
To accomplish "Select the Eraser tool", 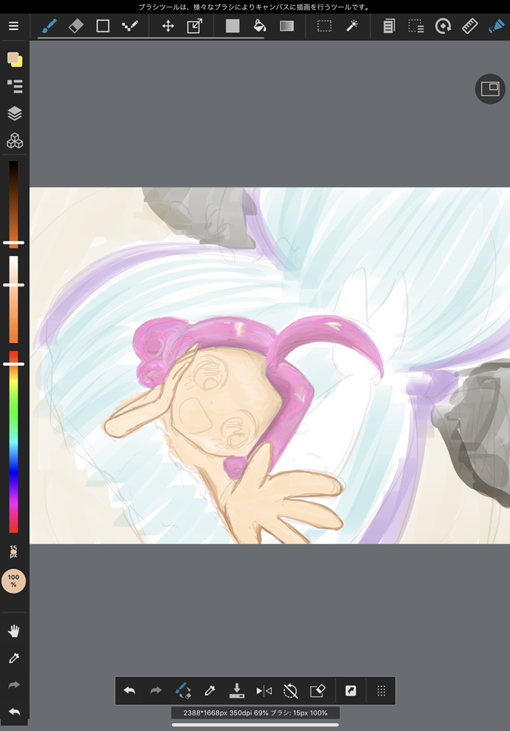I will 76,26.
